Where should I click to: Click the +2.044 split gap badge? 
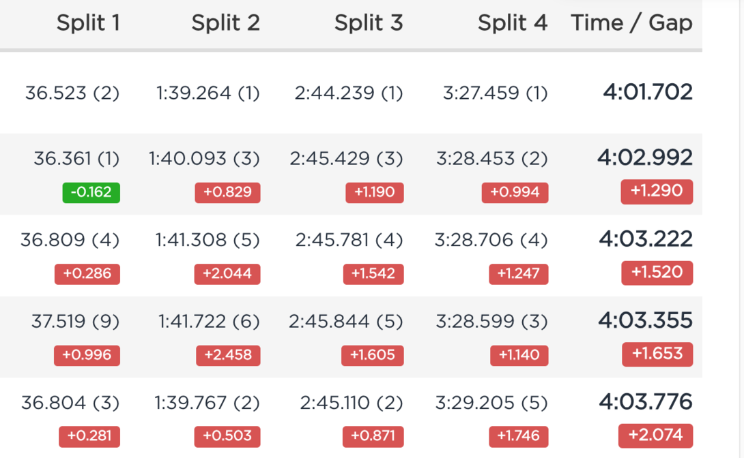pyautogui.click(x=227, y=274)
